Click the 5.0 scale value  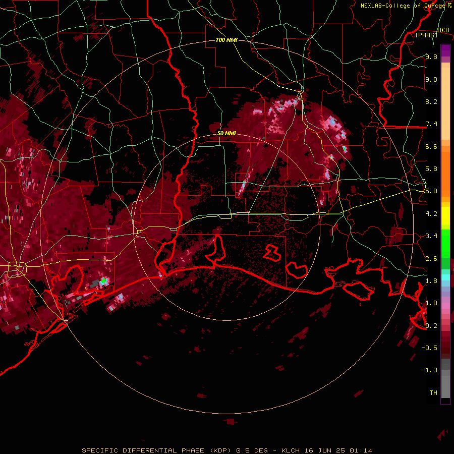coord(431,191)
